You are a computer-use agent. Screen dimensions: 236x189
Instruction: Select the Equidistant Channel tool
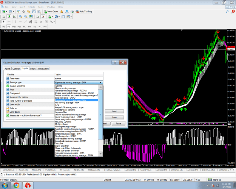tap(31, 22)
